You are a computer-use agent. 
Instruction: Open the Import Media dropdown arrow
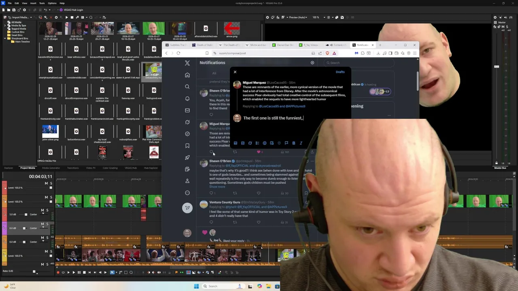(x=31, y=17)
